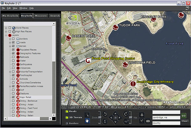This screenshot has width=191, height=128.
Task: Click the email envelope icon
Action: [x=148, y=121]
